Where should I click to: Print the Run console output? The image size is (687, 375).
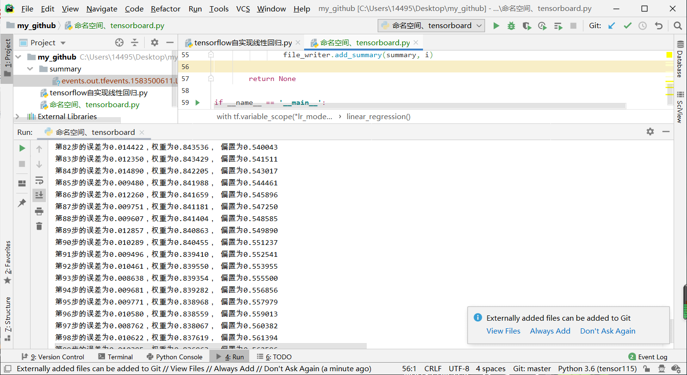pyautogui.click(x=39, y=211)
